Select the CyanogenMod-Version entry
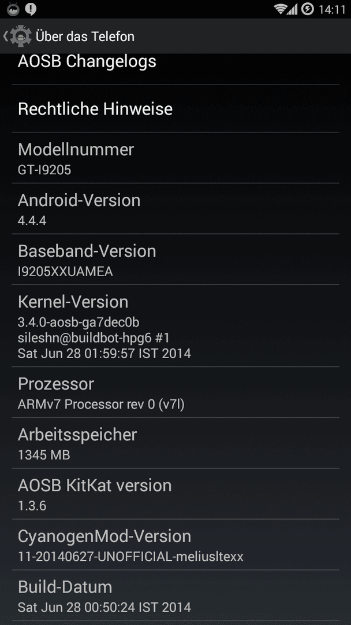 point(175,545)
